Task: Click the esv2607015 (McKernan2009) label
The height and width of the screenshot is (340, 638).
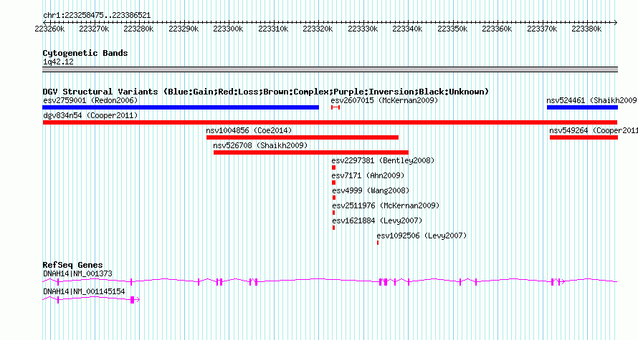Action: click(x=384, y=100)
